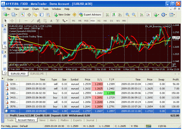Select the draw trendline tool
Viewport: 182px width, 129px height.
pyautogui.click(x=32, y=21)
